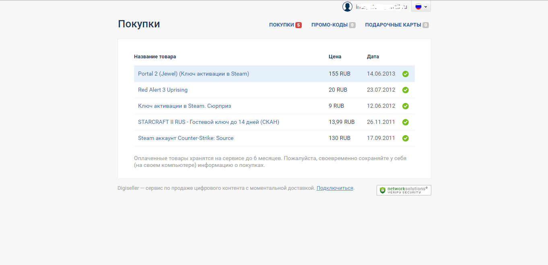Open the Подарочные карты tab
This screenshot has height=265, width=548.
point(393,25)
